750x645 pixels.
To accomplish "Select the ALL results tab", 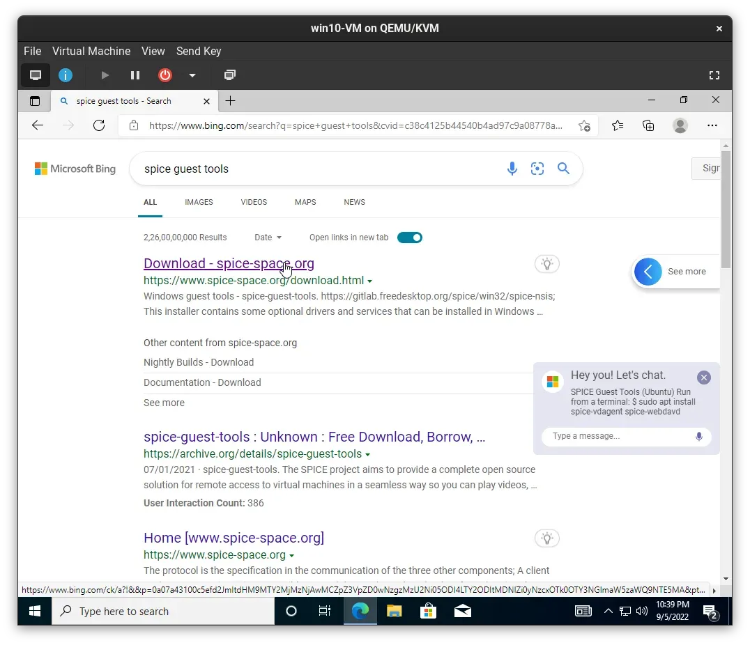I will coord(150,202).
